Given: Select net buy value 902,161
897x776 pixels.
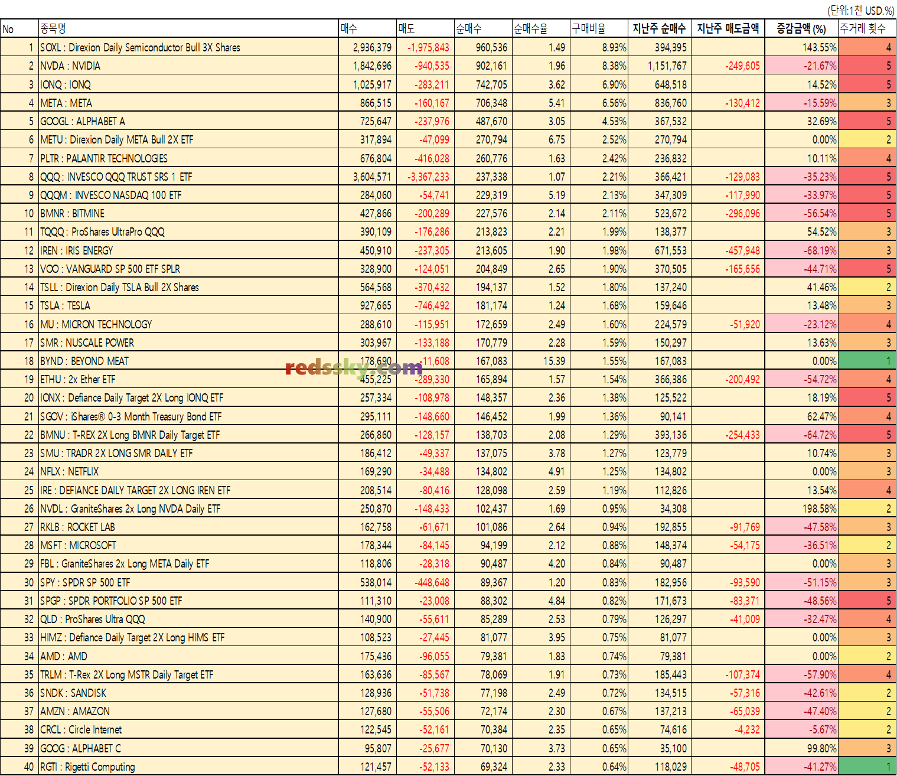Looking at the screenshot, I should (x=482, y=66).
